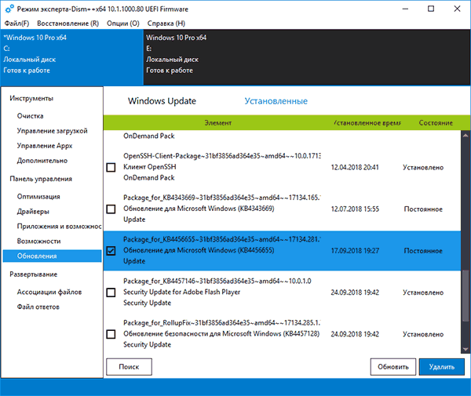Click the Поиск button
Screen dimensions: 471x396
click(130, 367)
